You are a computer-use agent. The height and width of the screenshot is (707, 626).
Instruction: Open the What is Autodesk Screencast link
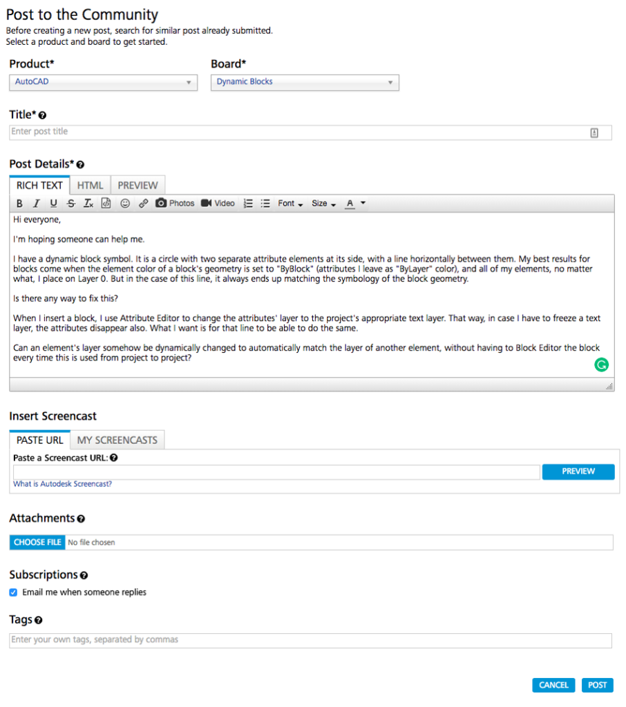click(x=62, y=484)
